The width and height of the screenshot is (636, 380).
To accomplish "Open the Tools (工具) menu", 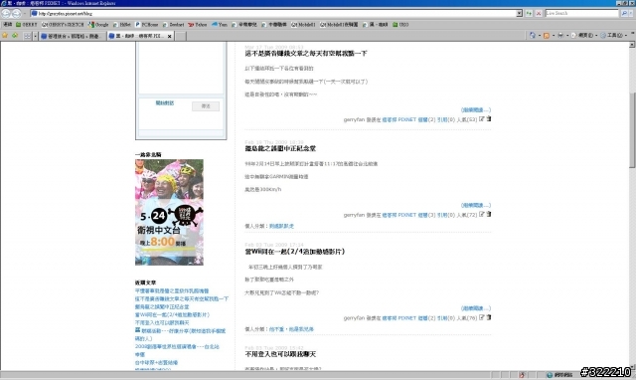I will click(614, 36).
